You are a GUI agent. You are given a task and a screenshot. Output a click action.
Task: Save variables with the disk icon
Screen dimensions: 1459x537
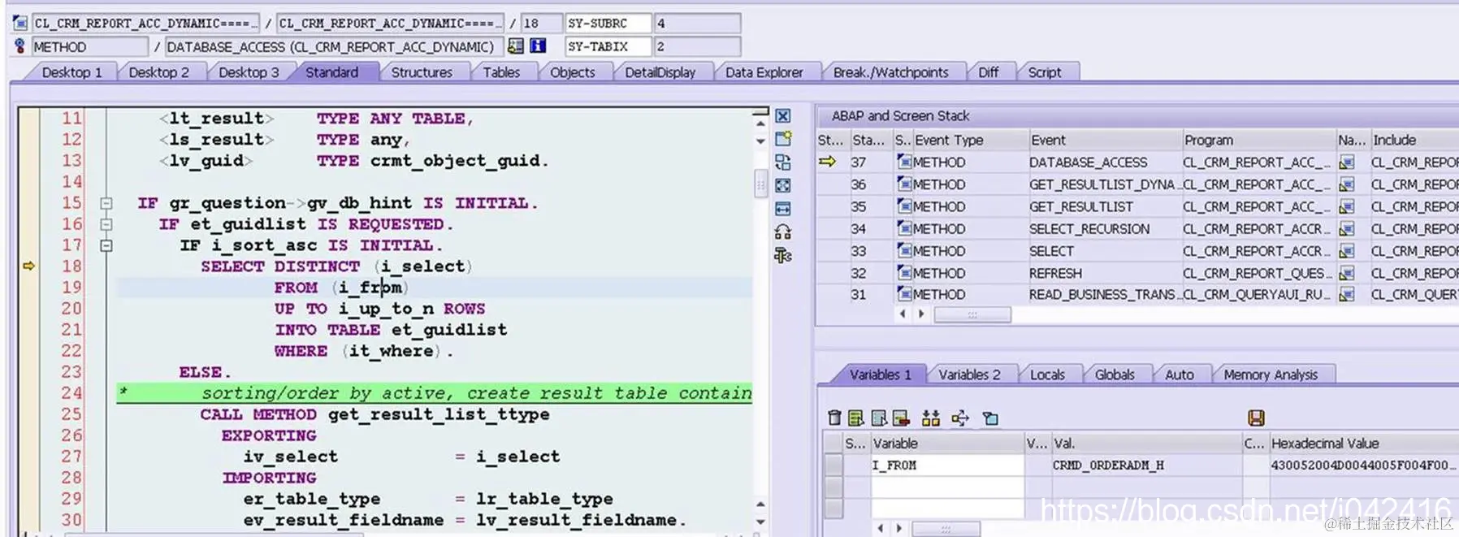coord(1256,418)
